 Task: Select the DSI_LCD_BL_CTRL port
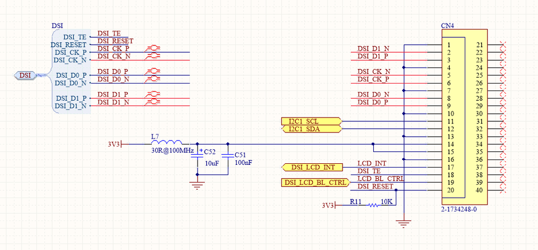[x=316, y=182]
